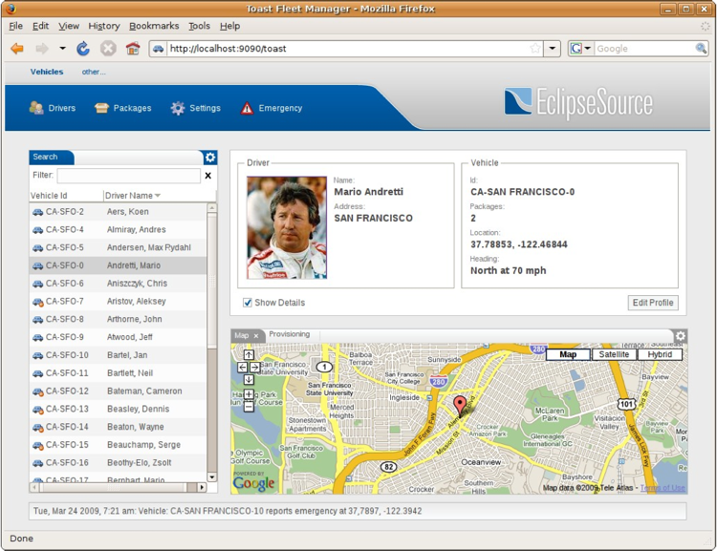The height and width of the screenshot is (551, 717).
Task: Click the Settings gear in banner
Action: click(x=178, y=108)
